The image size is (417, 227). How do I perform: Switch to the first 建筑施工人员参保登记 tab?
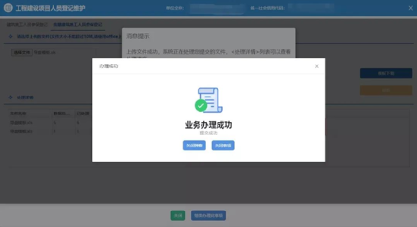pos(27,25)
